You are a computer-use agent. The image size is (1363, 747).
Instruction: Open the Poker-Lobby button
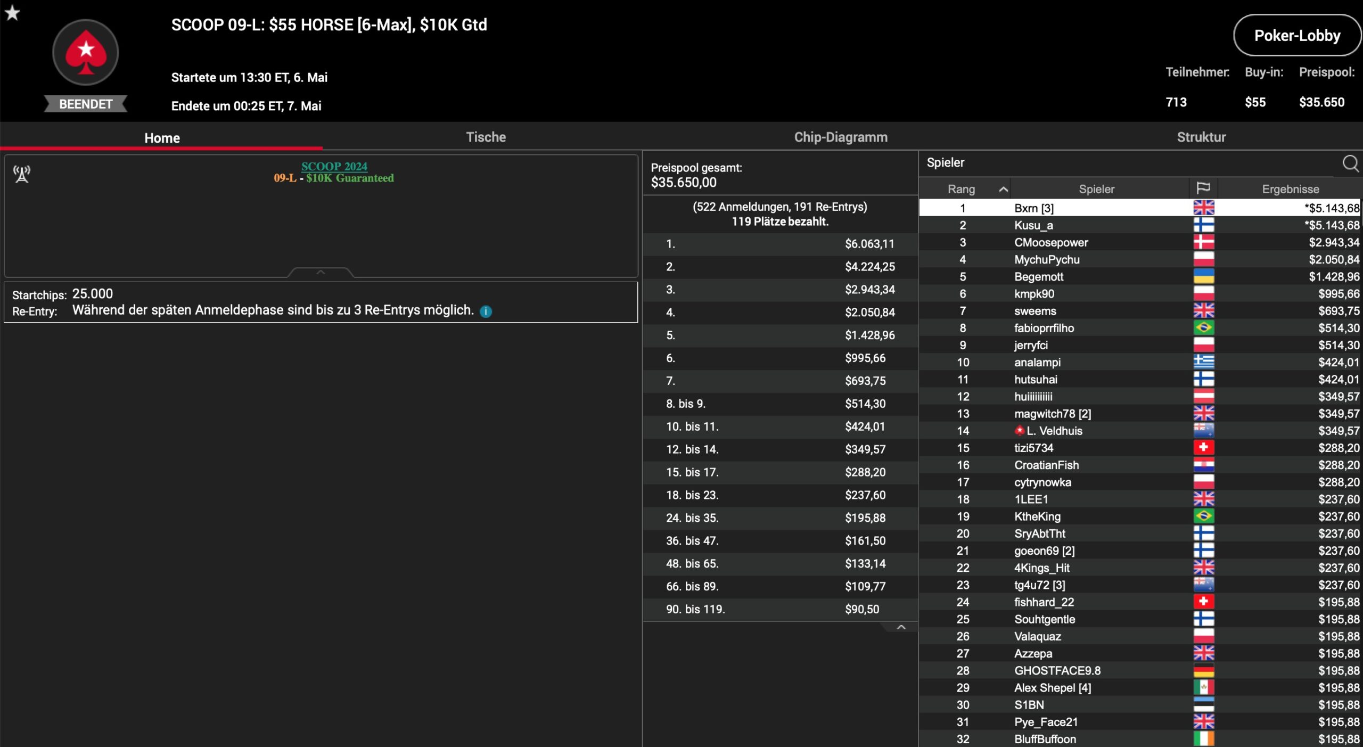[1297, 35]
